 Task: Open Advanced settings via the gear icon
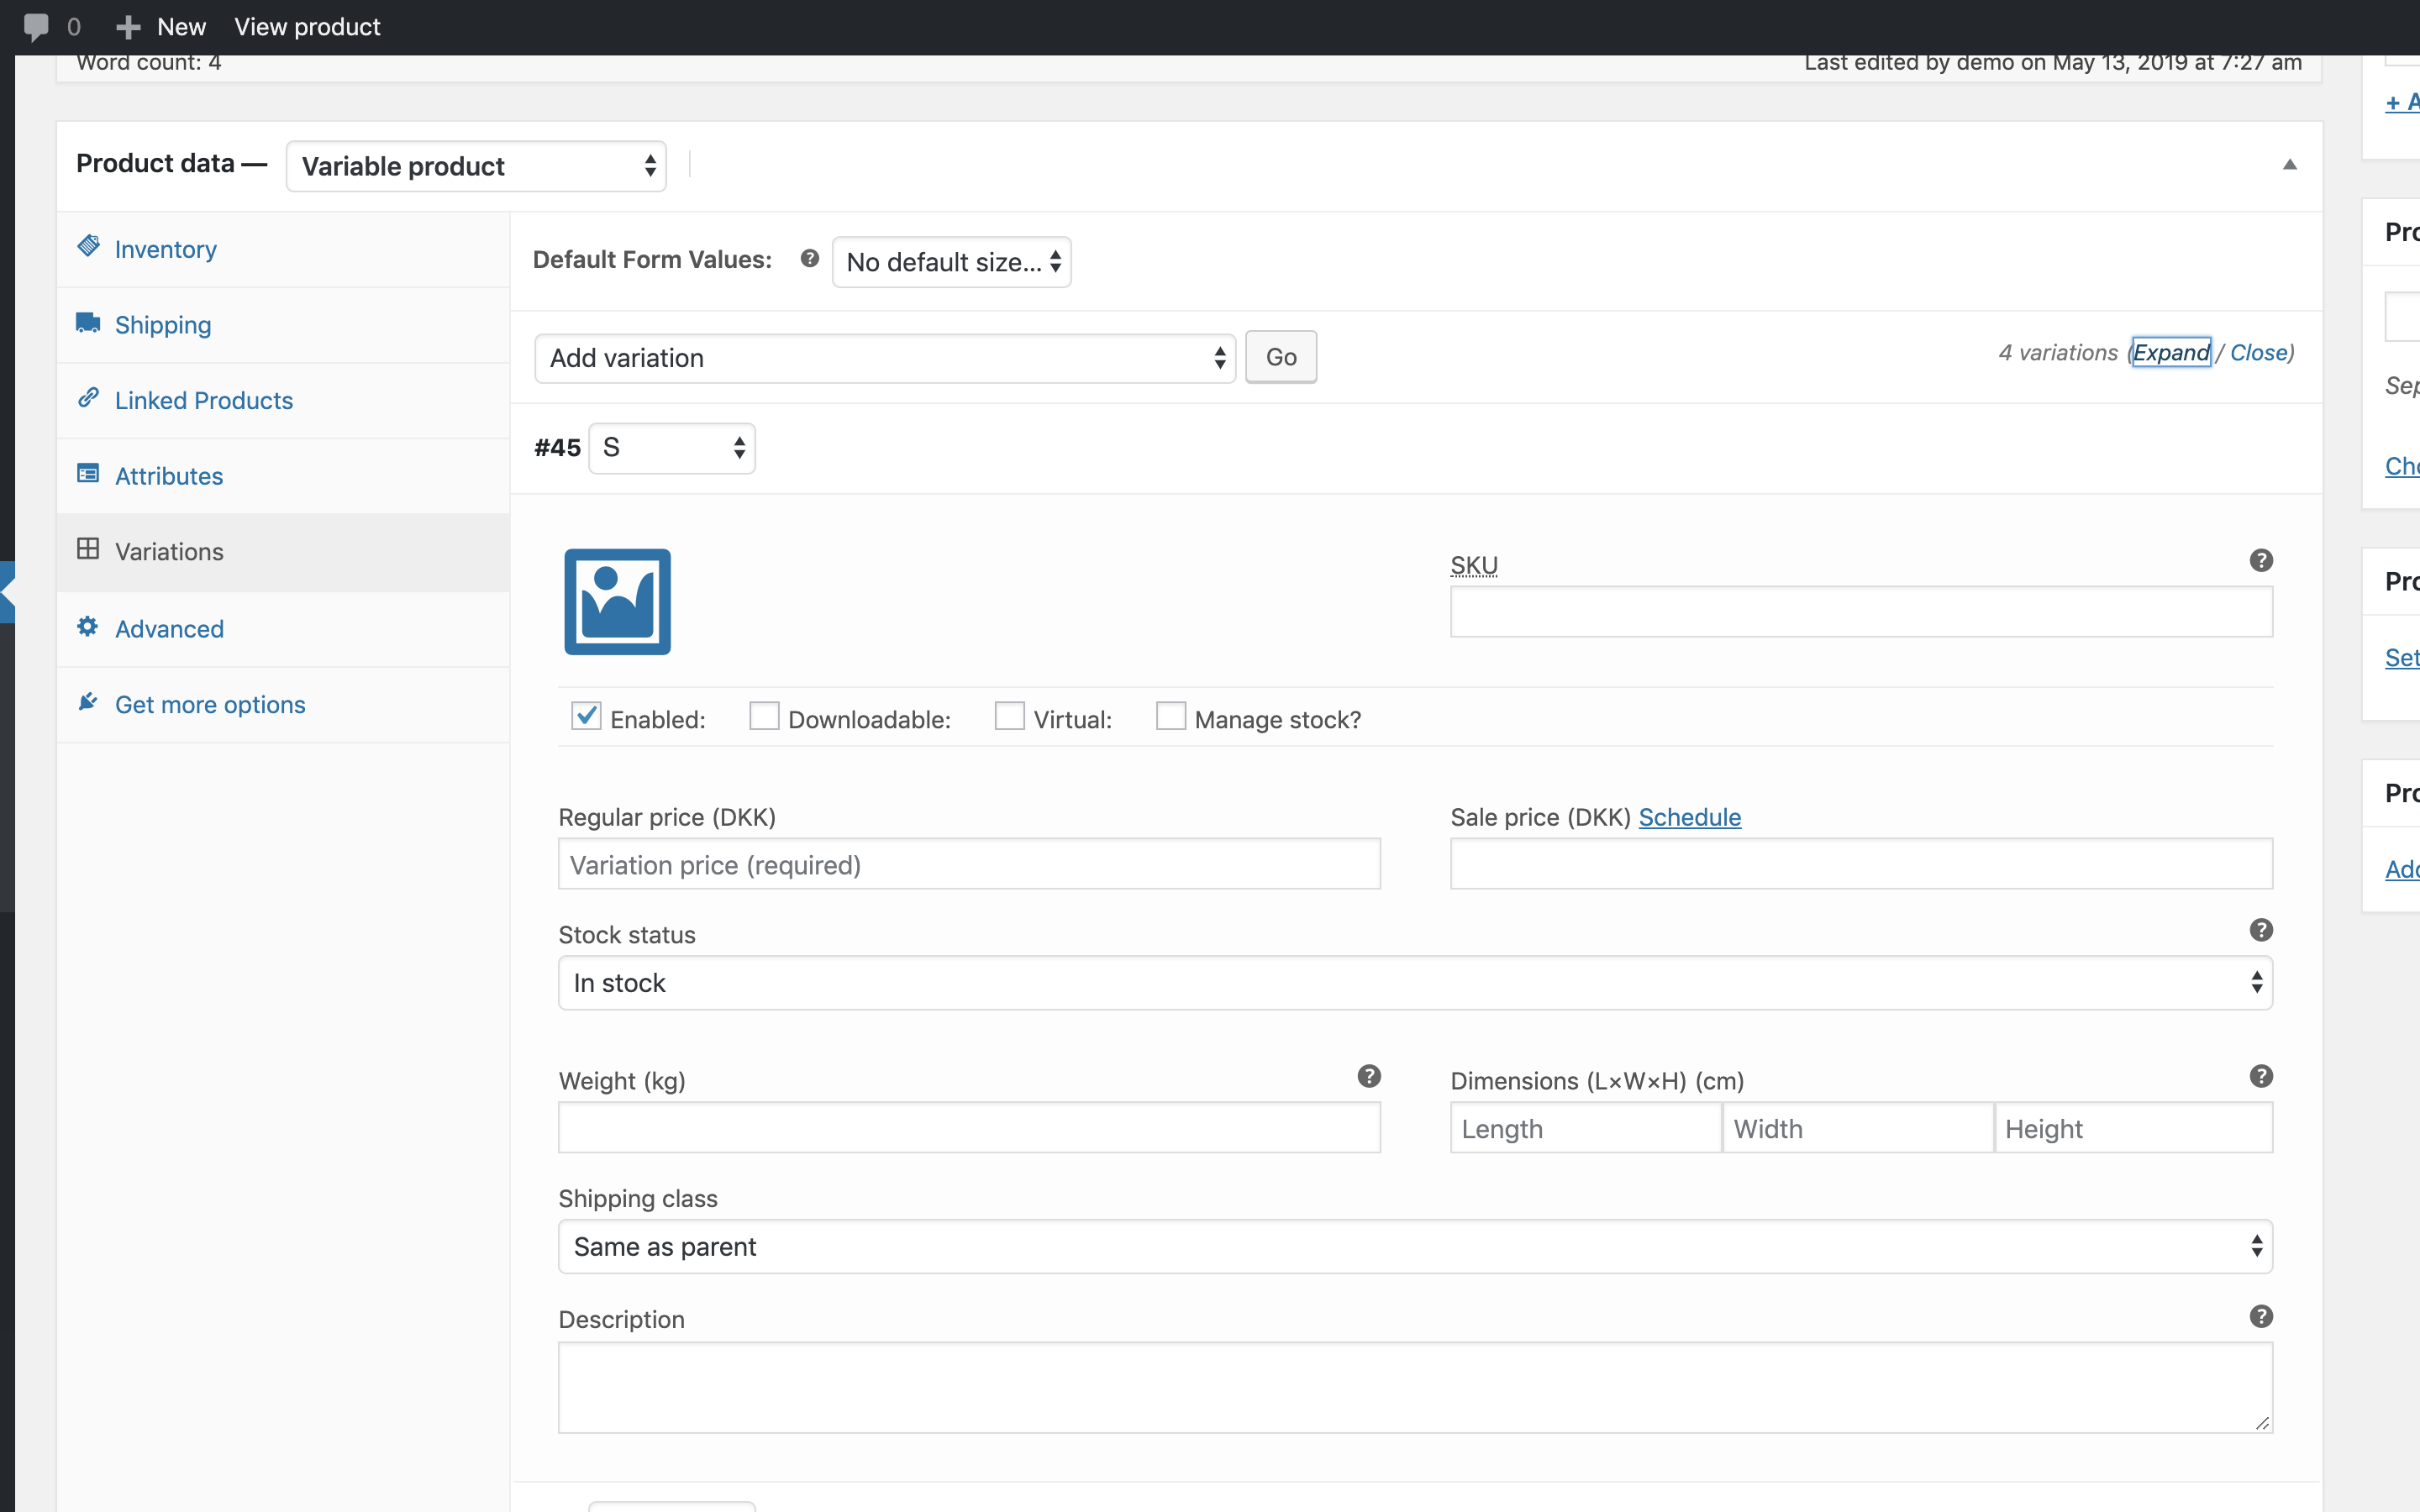tap(87, 628)
